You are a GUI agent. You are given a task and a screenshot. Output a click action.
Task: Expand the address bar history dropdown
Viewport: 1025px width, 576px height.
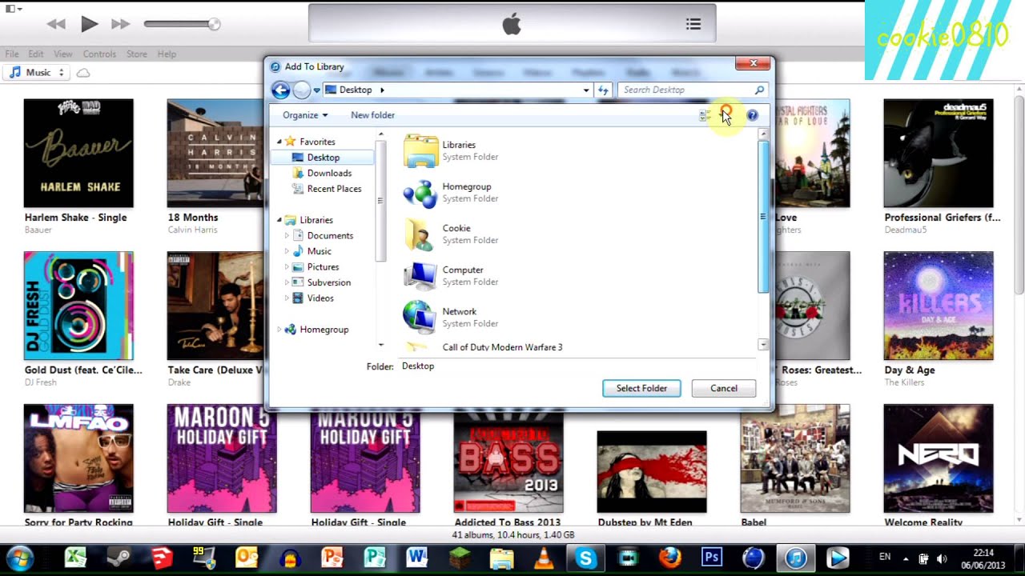coord(586,90)
